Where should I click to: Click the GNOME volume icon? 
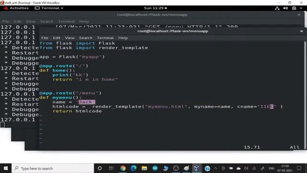(285, 8)
